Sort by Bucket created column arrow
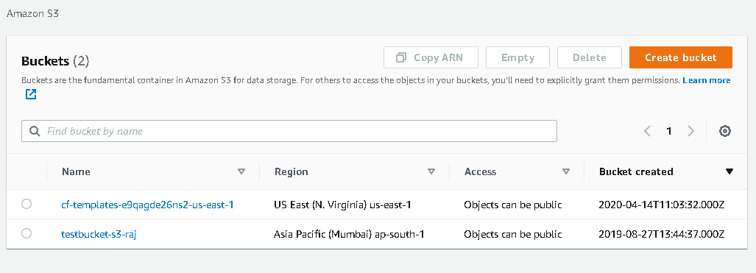Image resolution: width=756 pixels, height=273 pixels. 729,171
